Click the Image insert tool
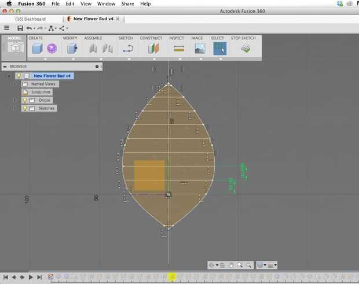The width and height of the screenshot is (359, 284). [x=200, y=49]
